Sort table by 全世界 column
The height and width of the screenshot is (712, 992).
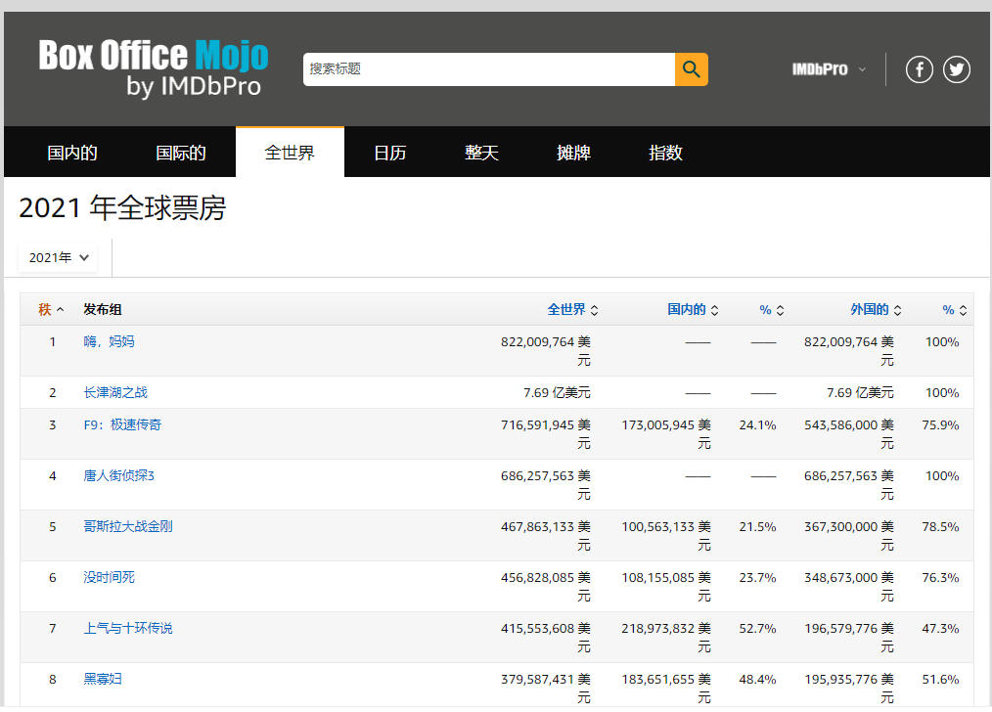point(572,309)
